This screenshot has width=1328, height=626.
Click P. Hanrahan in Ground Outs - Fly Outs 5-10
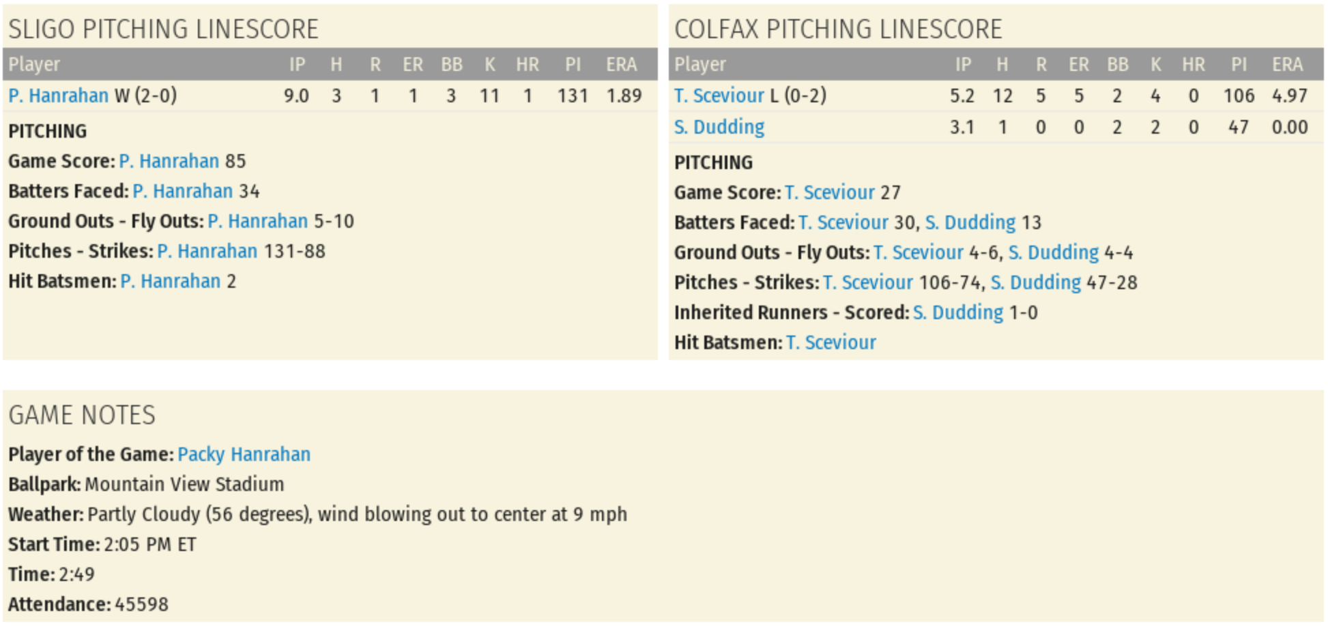pos(257,221)
